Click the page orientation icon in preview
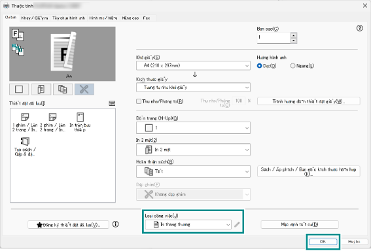 18,35
